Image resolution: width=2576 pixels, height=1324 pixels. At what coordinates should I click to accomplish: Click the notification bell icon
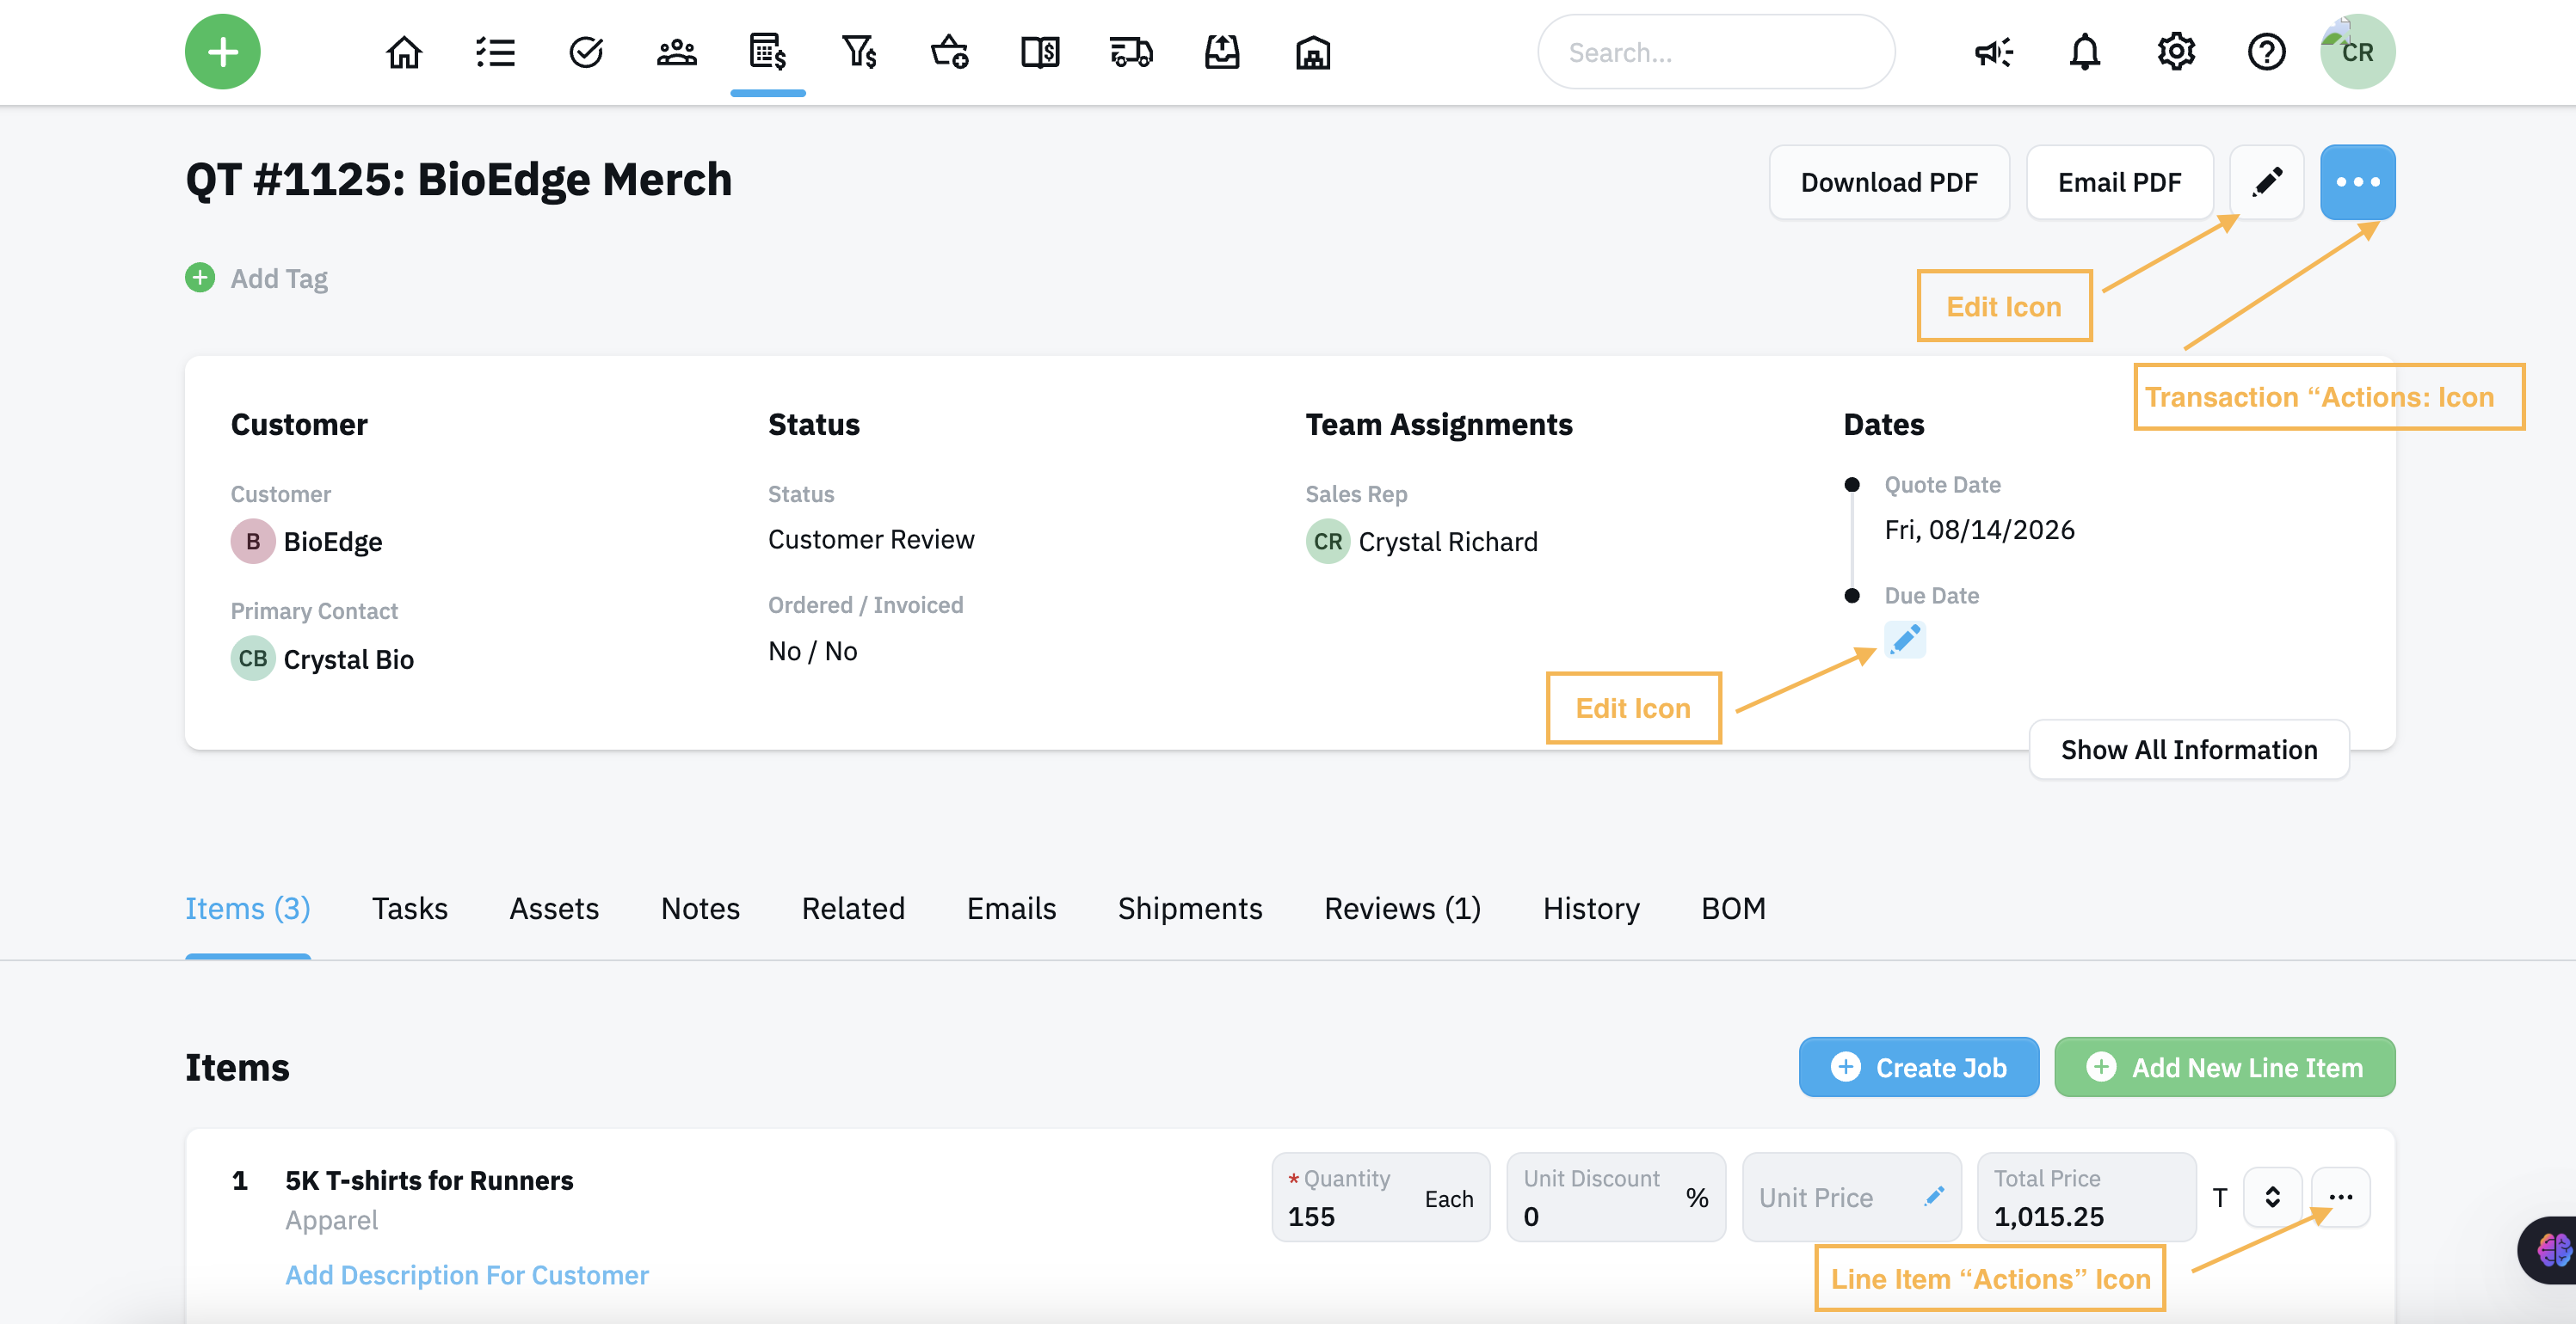click(x=2084, y=52)
